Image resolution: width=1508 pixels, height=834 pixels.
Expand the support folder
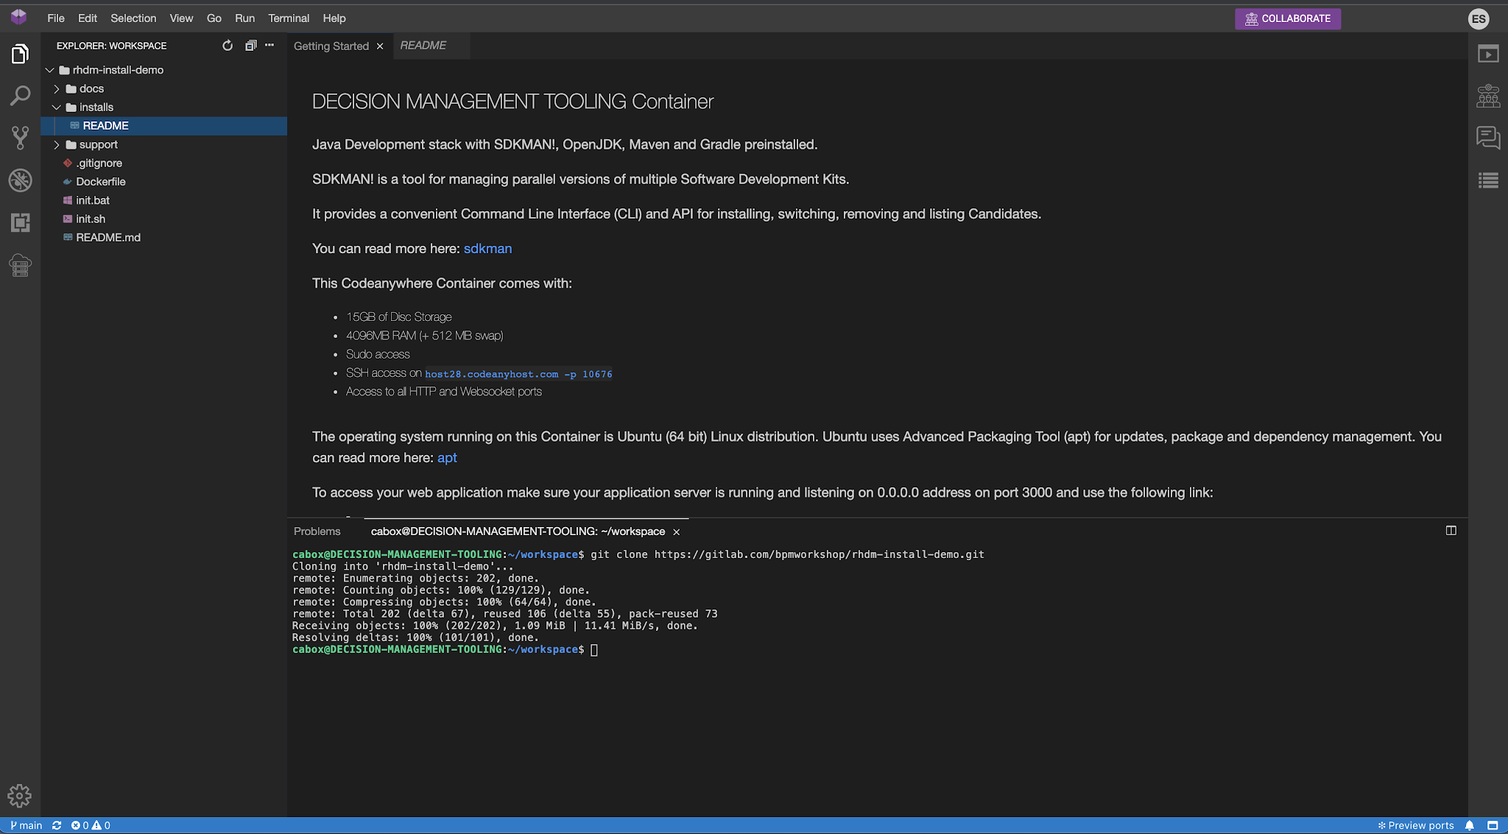(57, 145)
